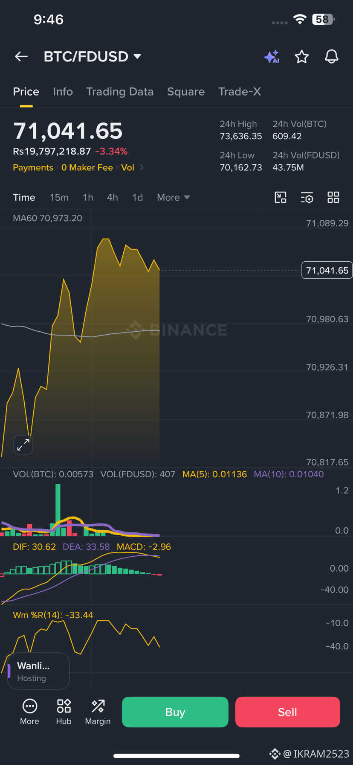Tap the Rs19,797,218.87 converted price

pyautogui.click(x=52, y=152)
